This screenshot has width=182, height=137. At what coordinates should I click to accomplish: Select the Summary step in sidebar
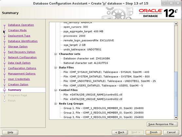[x=14, y=90]
